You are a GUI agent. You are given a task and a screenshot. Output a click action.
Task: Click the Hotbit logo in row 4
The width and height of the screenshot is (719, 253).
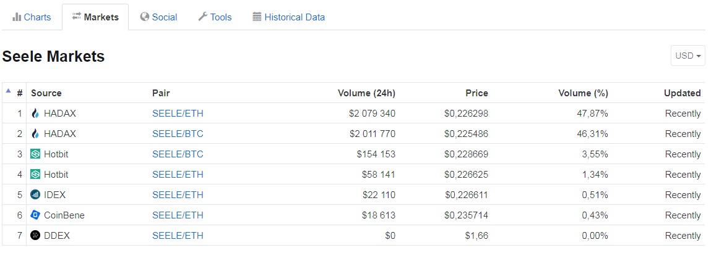click(x=35, y=175)
